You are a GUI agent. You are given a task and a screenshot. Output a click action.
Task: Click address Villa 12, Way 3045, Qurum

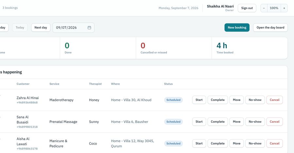click(x=133, y=144)
